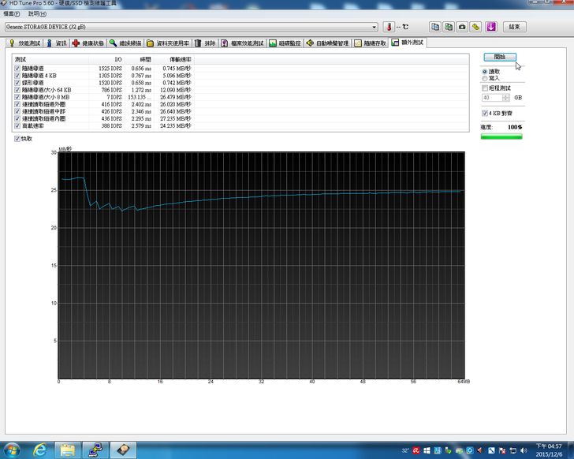Open Internet Explorer from the taskbar
The width and height of the screenshot is (574, 459).
point(40,450)
